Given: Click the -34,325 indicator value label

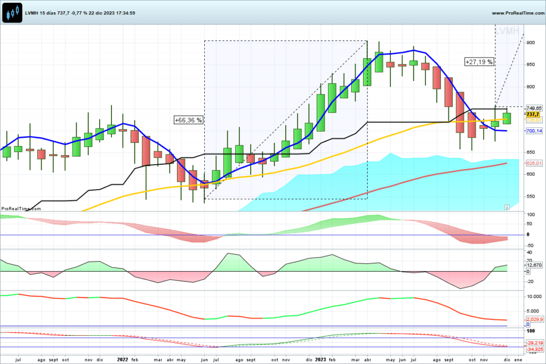Looking at the screenshot, I should coord(534,349).
